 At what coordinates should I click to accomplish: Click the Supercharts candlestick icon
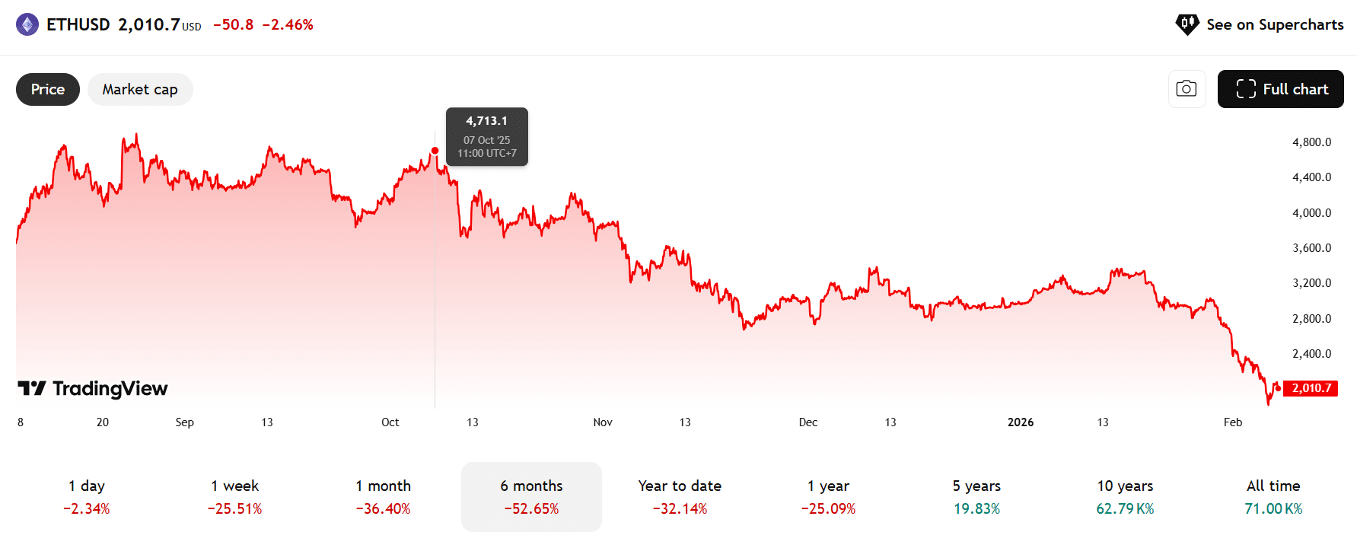coord(1187,24)
